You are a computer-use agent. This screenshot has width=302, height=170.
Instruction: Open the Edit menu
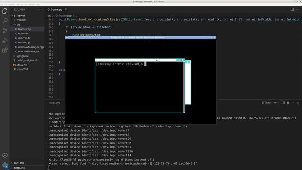click(6, 5)
